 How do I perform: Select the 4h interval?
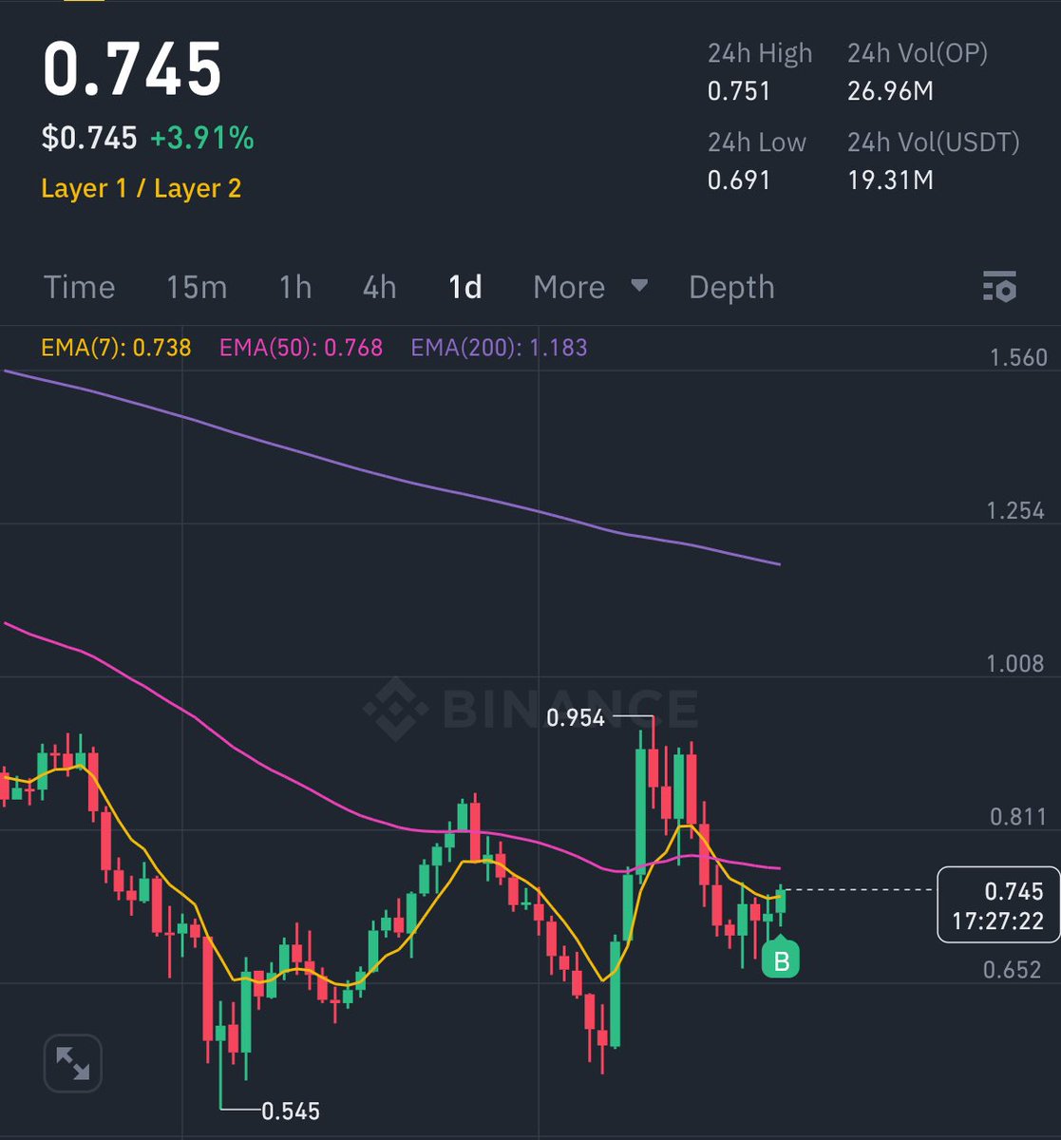[x=376, y=287]
